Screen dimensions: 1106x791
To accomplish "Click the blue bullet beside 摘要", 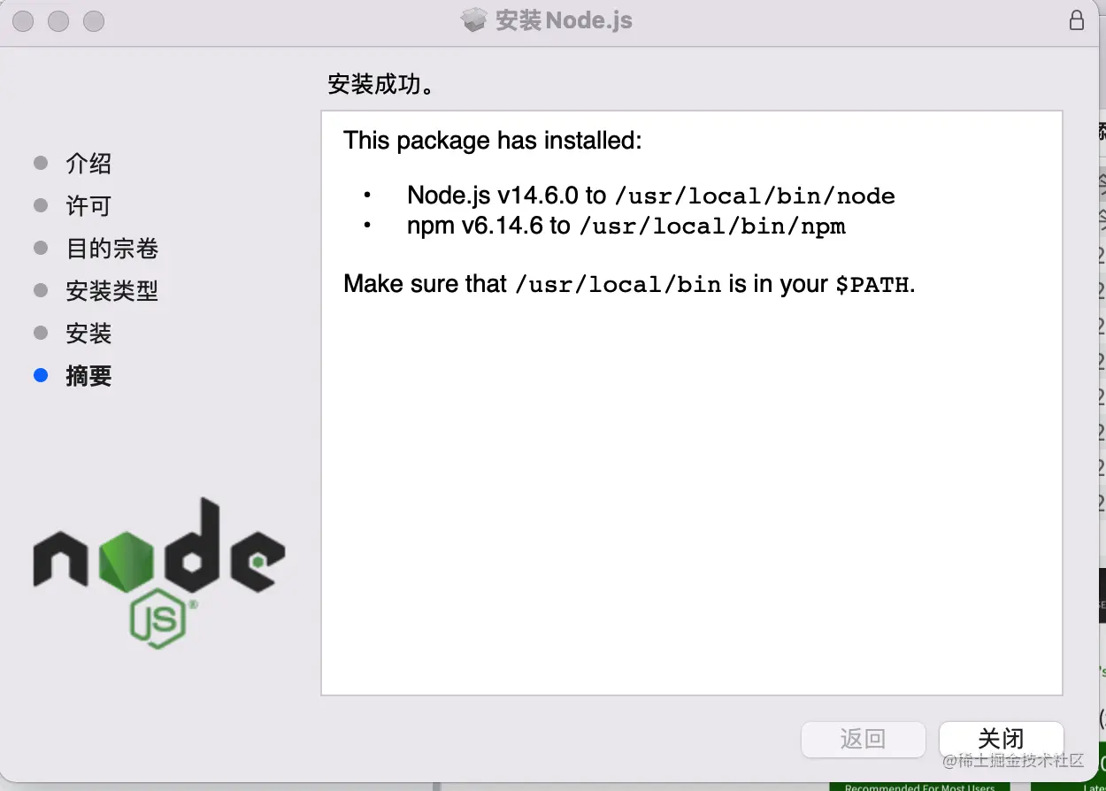I will (41, 376).
